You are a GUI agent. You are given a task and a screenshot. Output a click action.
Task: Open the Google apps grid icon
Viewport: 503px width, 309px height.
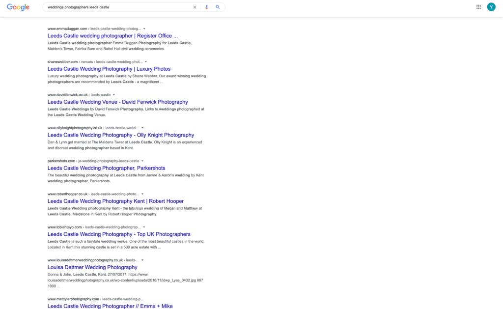[x=478, y=7]
